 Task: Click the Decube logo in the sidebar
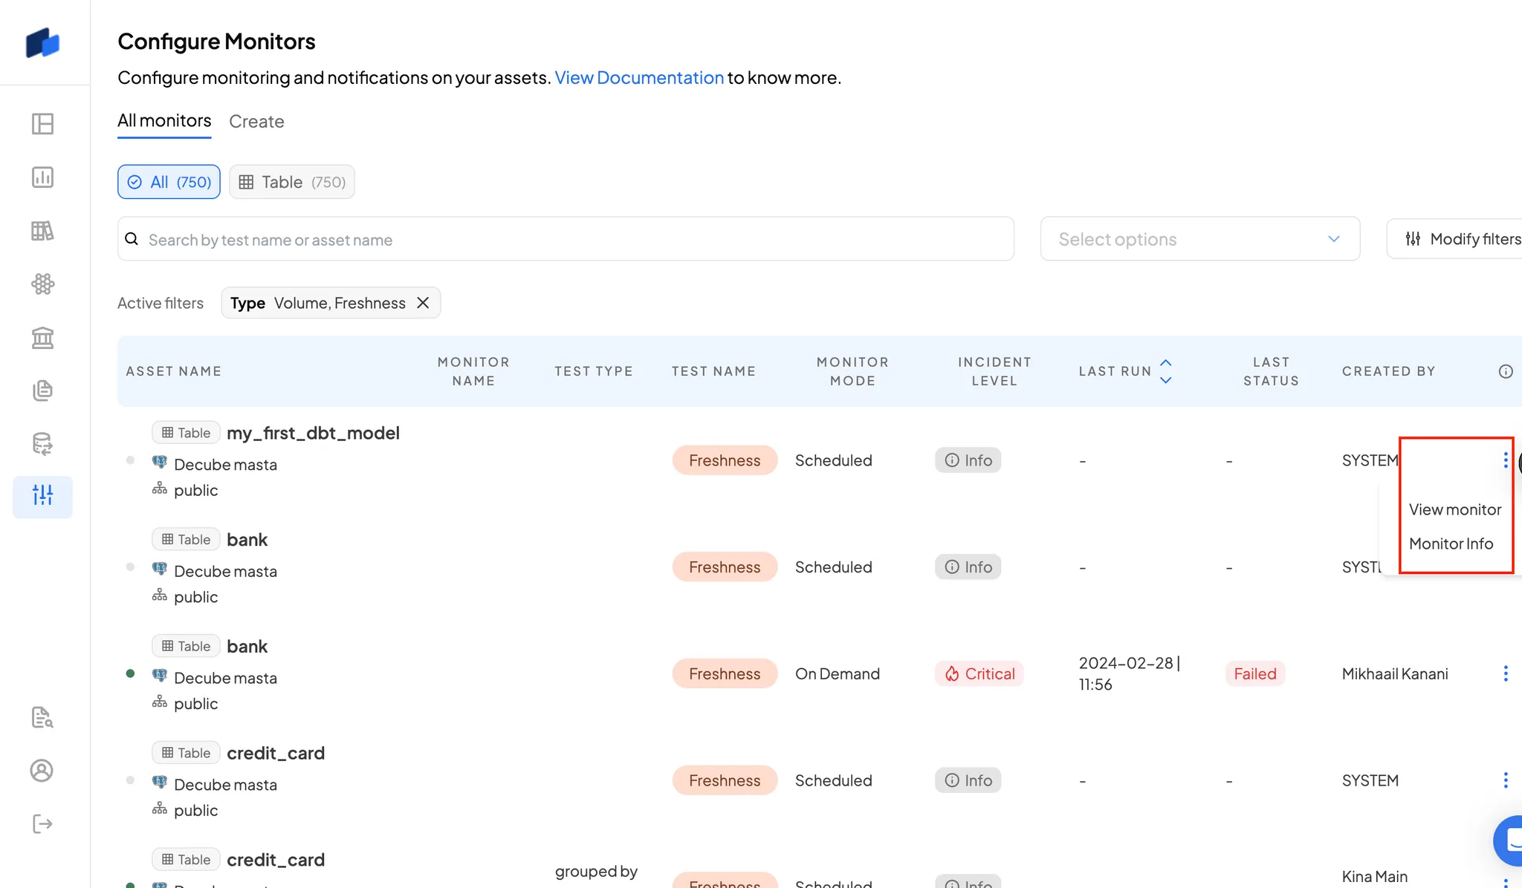42,42
